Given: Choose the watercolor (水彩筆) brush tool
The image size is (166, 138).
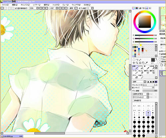Looking at the screenshot, I should (x=152, y=68).
